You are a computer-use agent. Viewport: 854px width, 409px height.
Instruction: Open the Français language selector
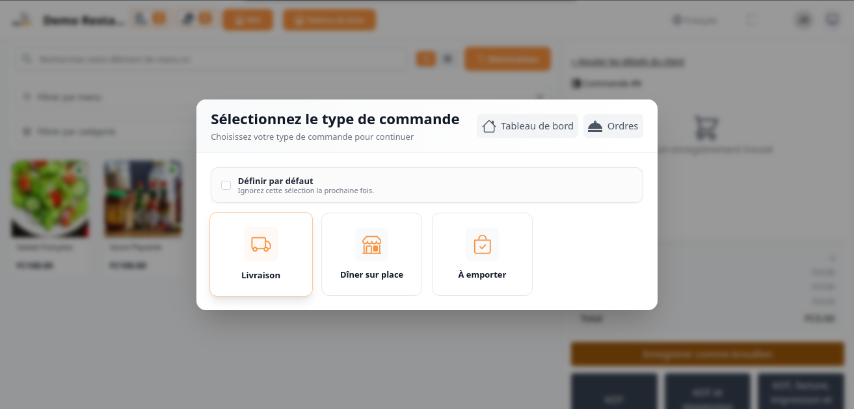[695, 20]
